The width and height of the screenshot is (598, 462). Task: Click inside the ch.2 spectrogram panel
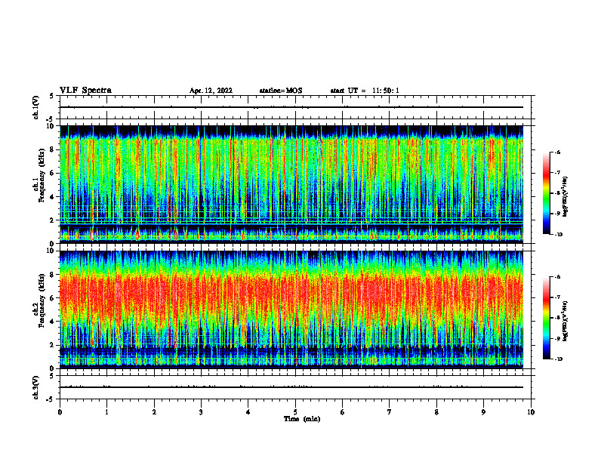pos(291,310)
